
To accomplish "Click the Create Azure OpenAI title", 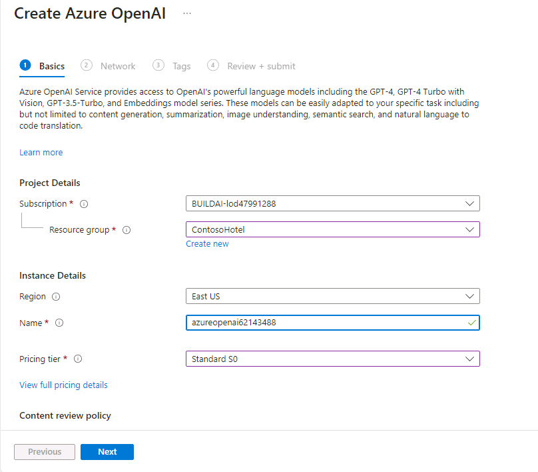I will pyautogui.click(x=90, y=14).
